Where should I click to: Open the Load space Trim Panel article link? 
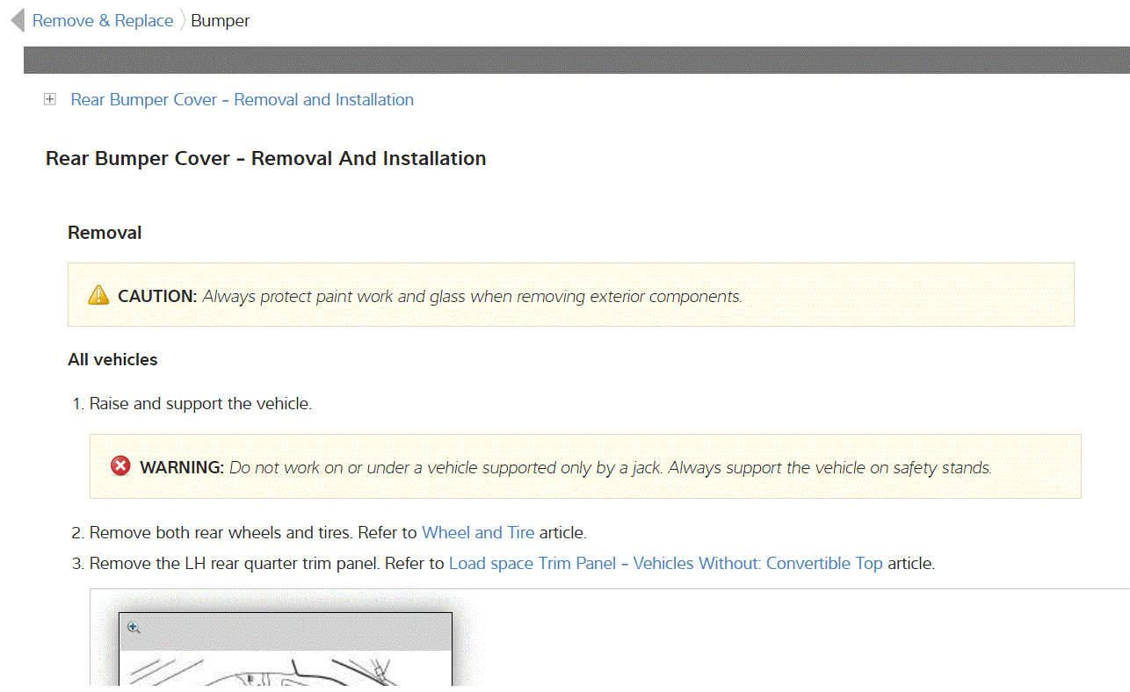tap(665, 563)
